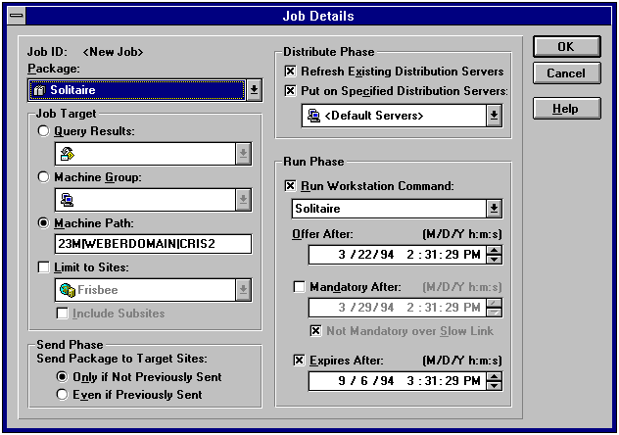The image size is (619, 435).
Task: Select the Query Results radio button
Action: click(42, 132)
